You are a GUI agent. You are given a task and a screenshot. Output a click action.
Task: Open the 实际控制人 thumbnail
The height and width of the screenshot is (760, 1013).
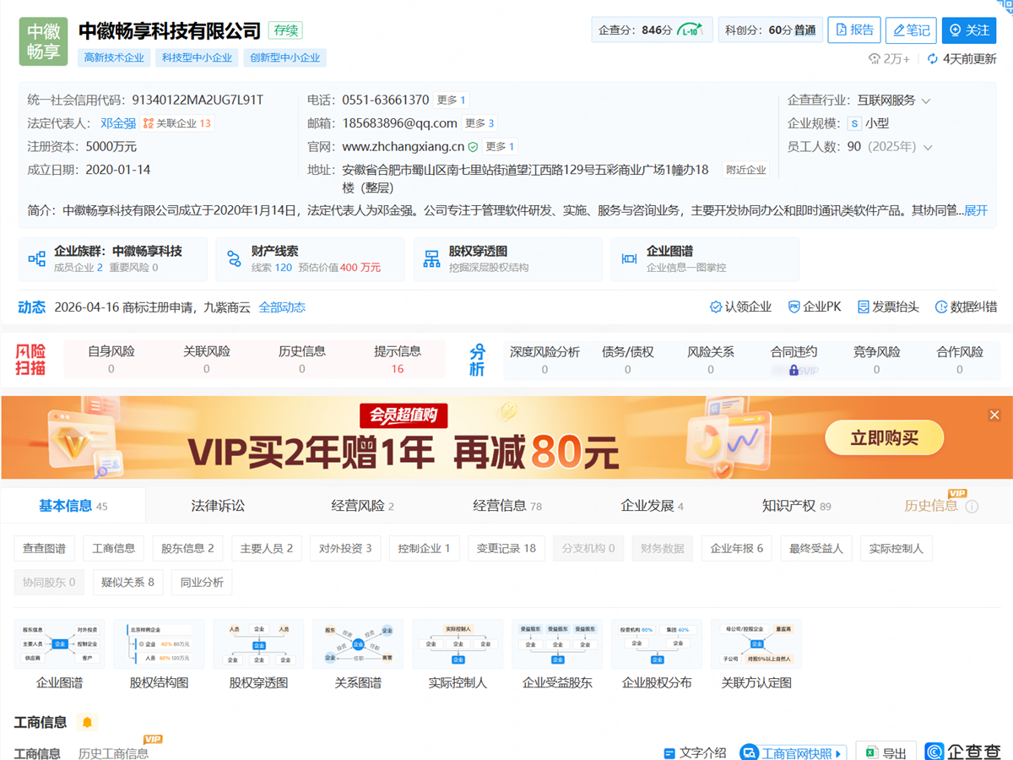(458, 644)
